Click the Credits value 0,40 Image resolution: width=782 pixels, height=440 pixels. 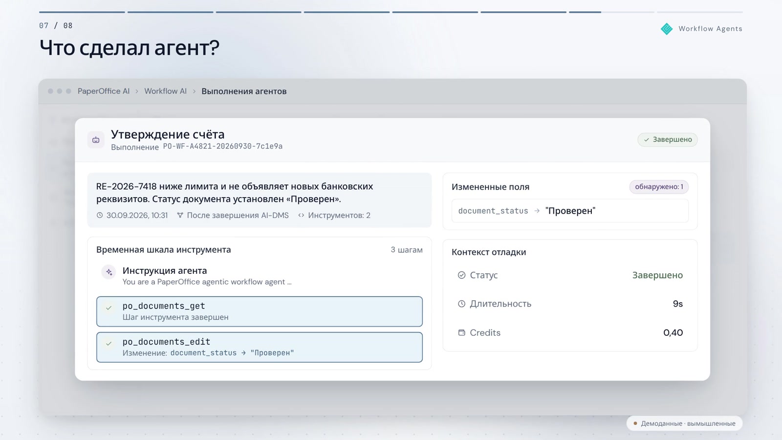(x=673, y=332)
